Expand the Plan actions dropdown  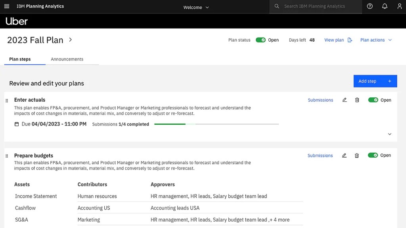click(x=376, y=40)
